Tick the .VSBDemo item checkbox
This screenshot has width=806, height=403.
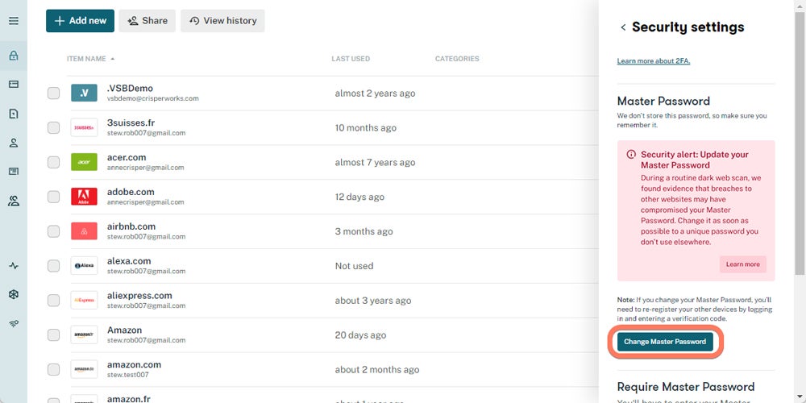pos(53,93)
